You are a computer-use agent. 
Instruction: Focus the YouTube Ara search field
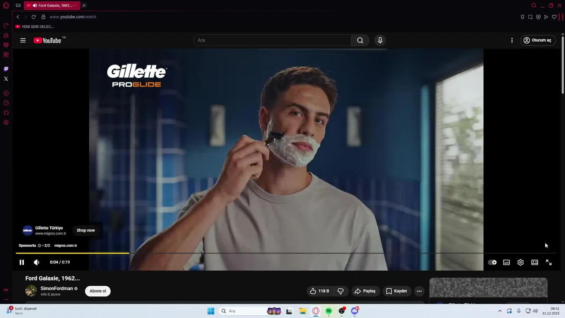pos(272,40)
